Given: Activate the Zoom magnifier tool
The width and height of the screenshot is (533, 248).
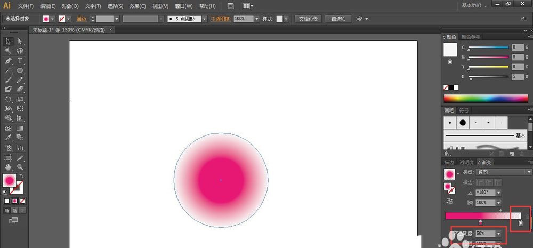Looking at the screenshot, I should pyautogui.click(x=20, y=167).
